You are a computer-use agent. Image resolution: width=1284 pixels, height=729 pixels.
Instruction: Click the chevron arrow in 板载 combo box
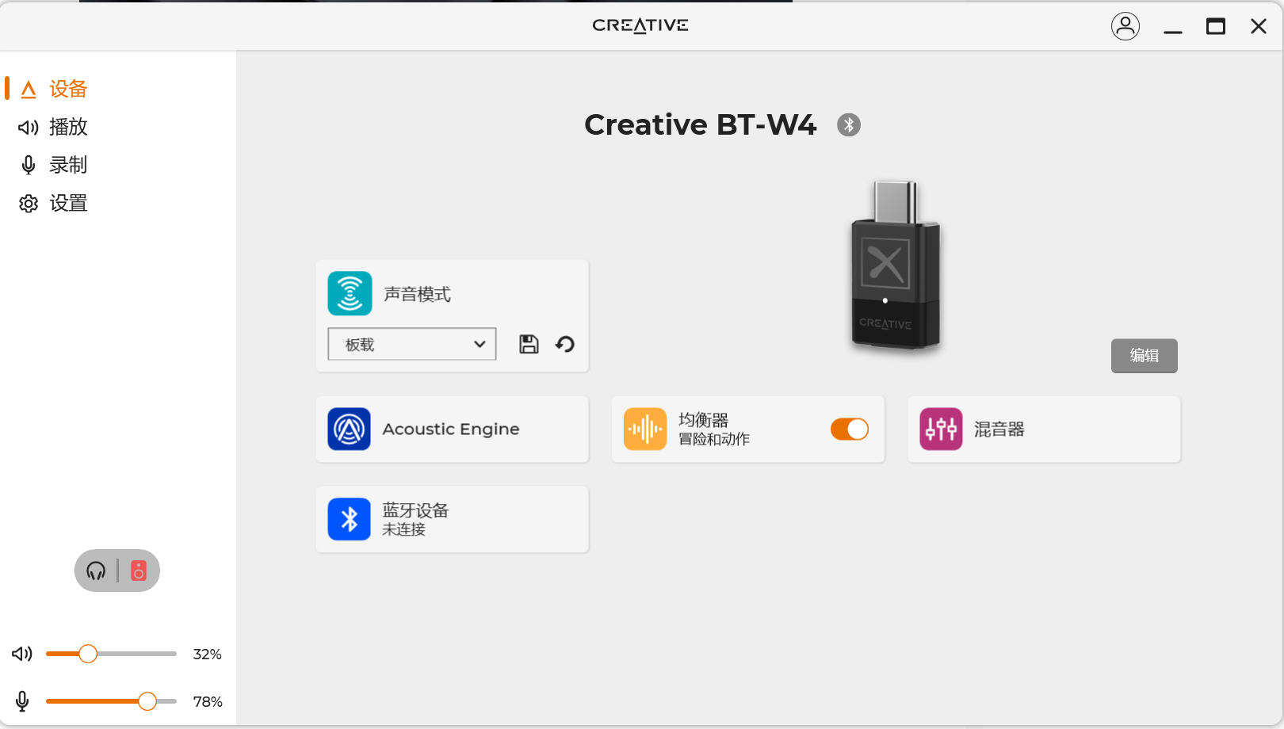click(480, 344)
